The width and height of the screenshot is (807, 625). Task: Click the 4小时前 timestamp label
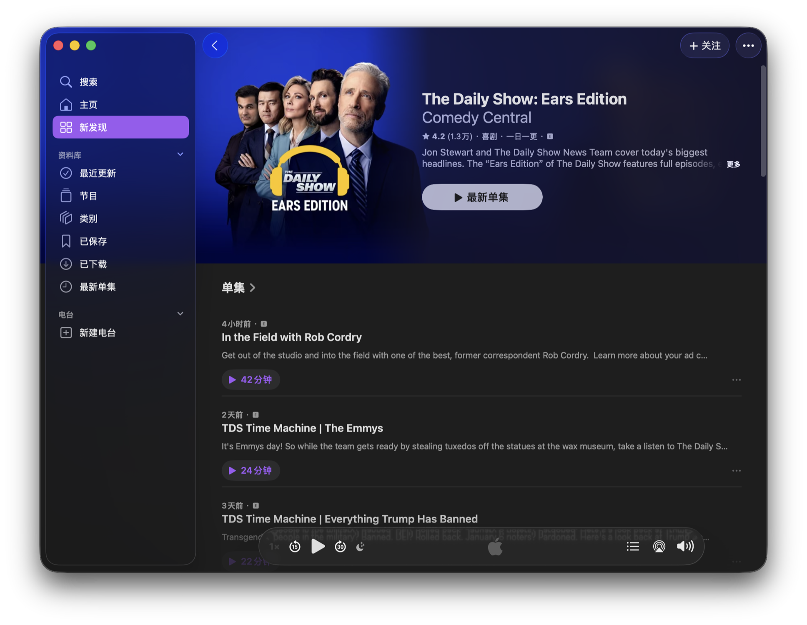pos(236,324)
